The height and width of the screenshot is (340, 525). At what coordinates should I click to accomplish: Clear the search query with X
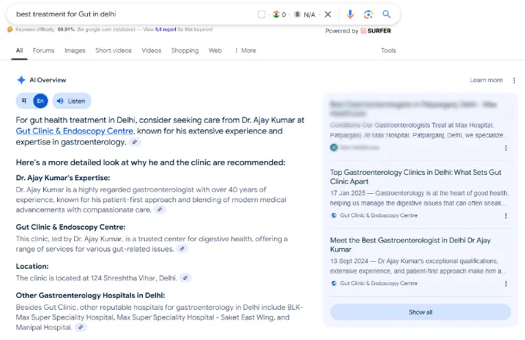328,14
